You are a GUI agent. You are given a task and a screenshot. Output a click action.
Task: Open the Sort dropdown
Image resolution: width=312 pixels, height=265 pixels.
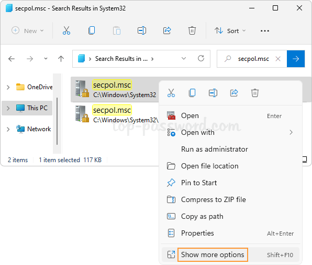pos(230,31)
